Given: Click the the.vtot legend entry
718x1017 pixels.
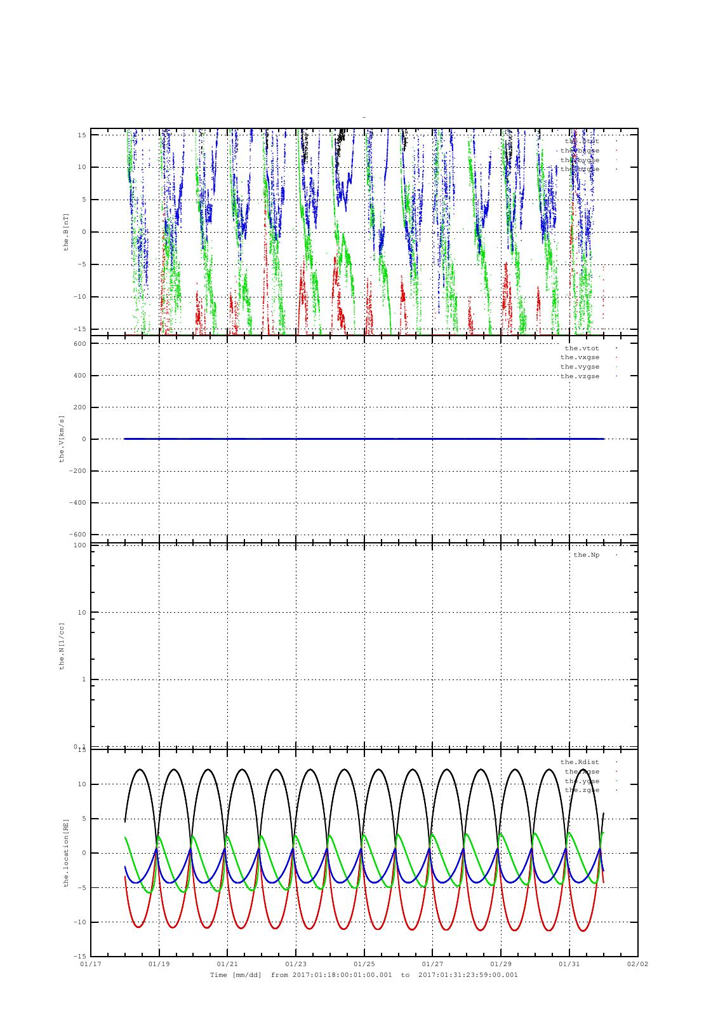Looking at the screenshot, I should 582,348.
